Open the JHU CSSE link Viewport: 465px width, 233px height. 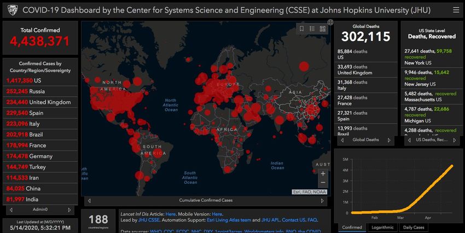[149, 220]
